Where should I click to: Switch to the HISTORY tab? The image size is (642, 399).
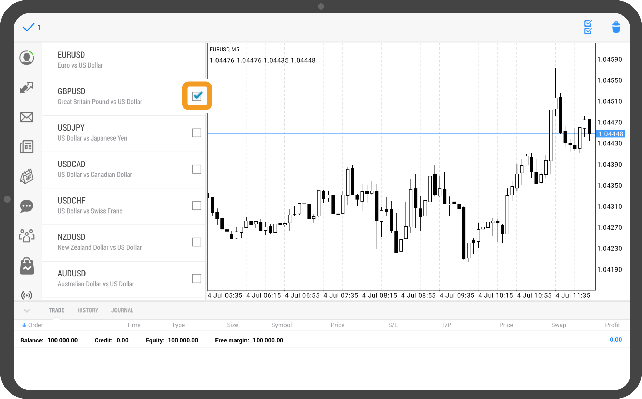(x=88, y=310)
